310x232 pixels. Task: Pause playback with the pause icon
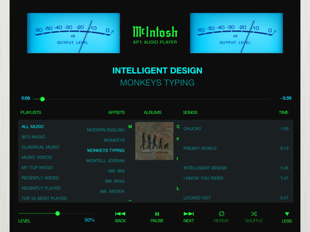click(157, 214)
